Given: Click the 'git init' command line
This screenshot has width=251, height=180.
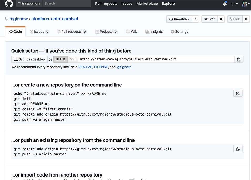Looking at the screenshot, I should click(22, 99).
